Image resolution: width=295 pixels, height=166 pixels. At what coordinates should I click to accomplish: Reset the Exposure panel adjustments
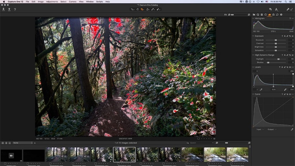pyautogui.click(x=290, y=36)
